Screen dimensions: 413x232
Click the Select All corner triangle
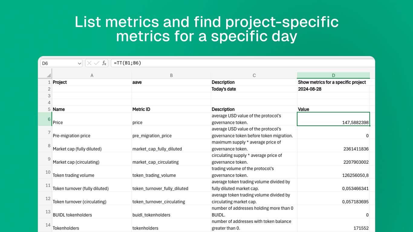[48, 75]
